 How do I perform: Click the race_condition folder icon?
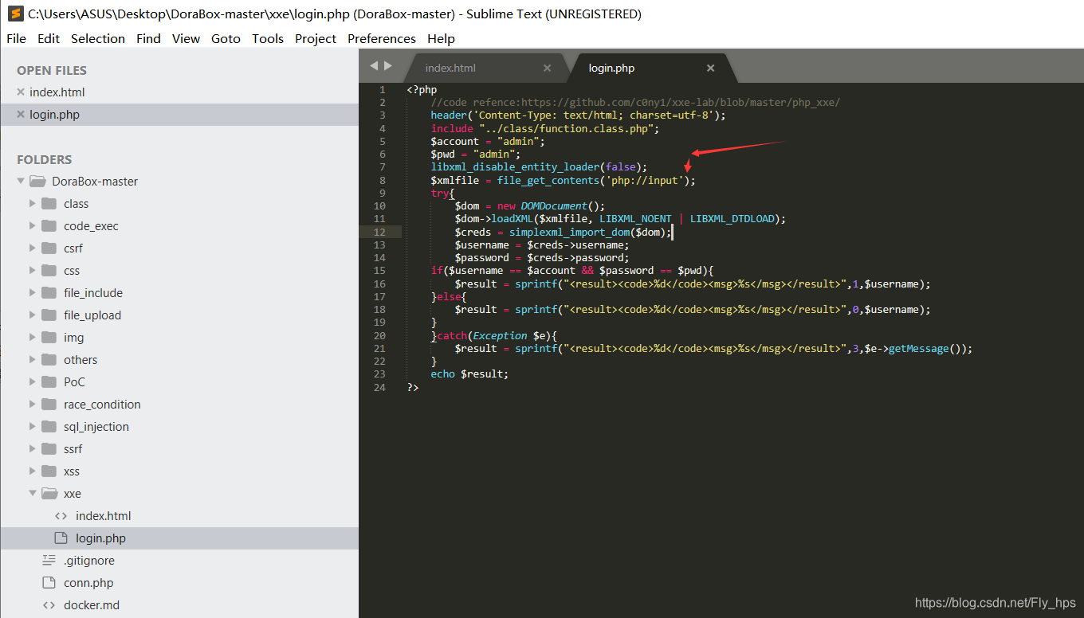click(49, 405)
